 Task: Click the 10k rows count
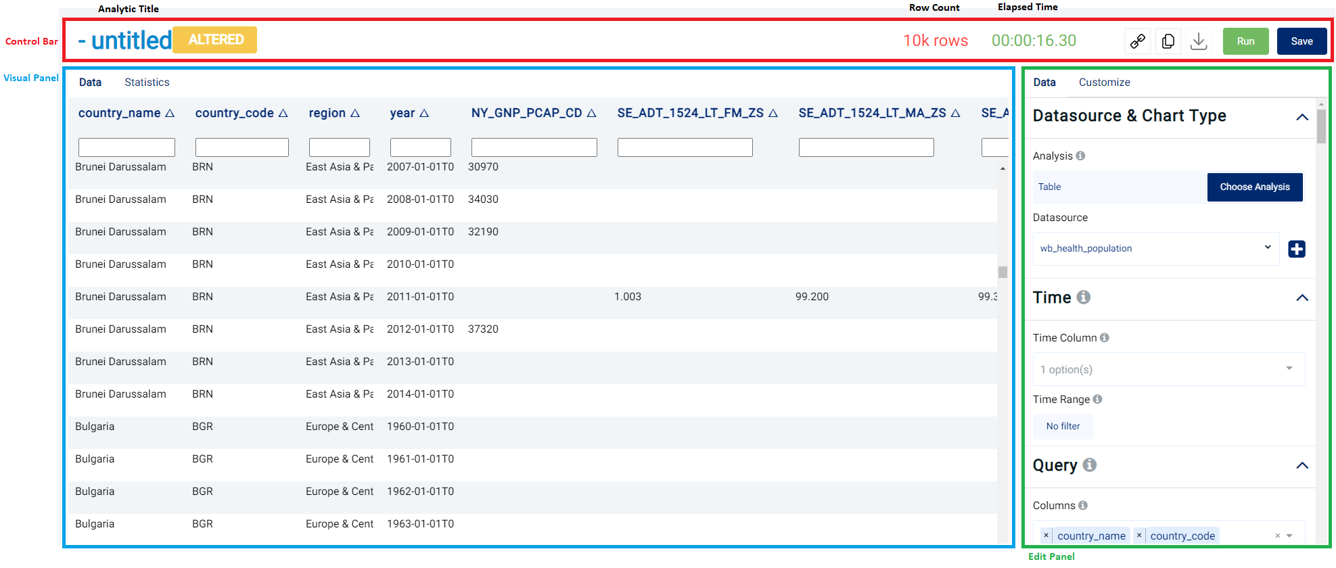point(936,41)
